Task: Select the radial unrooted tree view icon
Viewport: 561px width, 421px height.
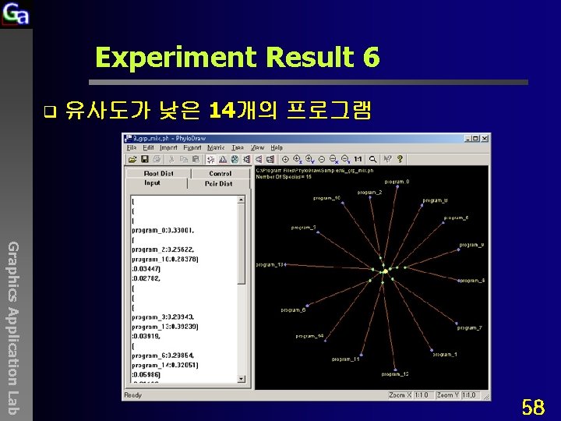Action: 210,159
